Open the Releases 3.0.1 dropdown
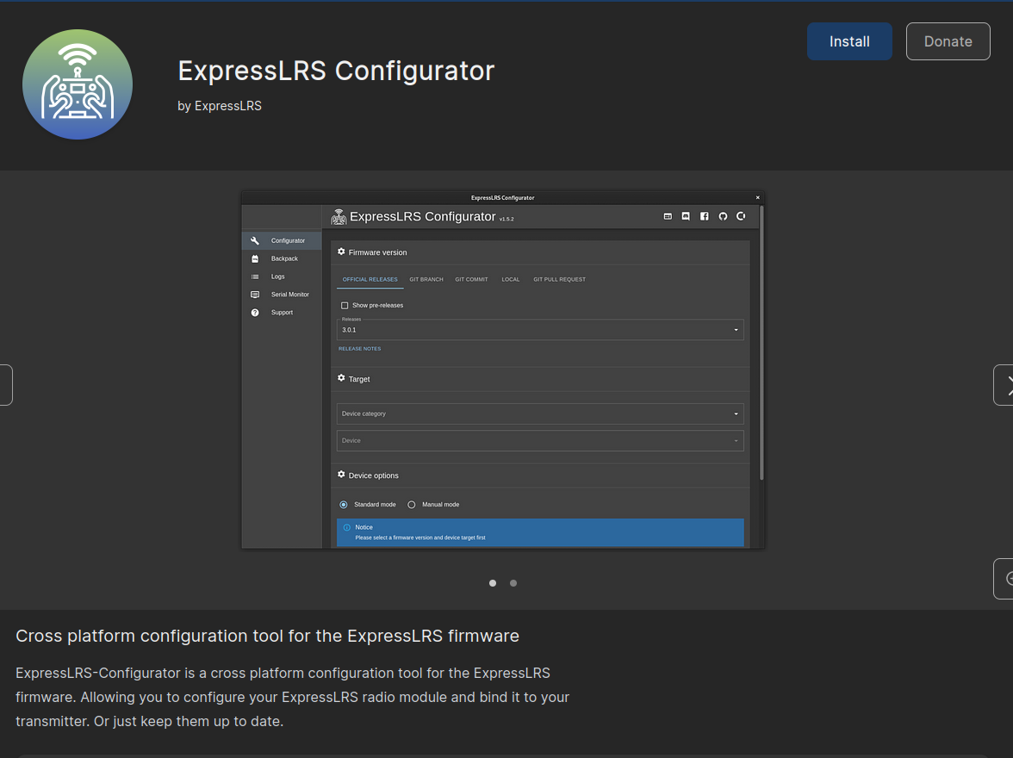Viewport: 1013px width, 758px height. tap(540, 330)
